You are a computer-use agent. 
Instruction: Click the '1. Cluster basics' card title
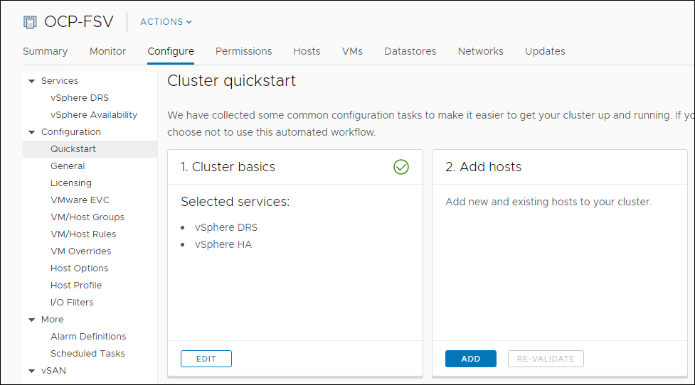(x=228, y=167)
